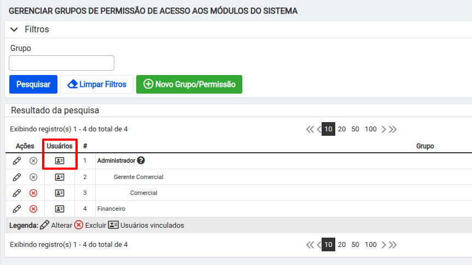Image resolution: width=472 pixels, height=265 pixels.
Task: Select 50 records per page at bottom
Action: pyautogui.click(x=355, y=245)
